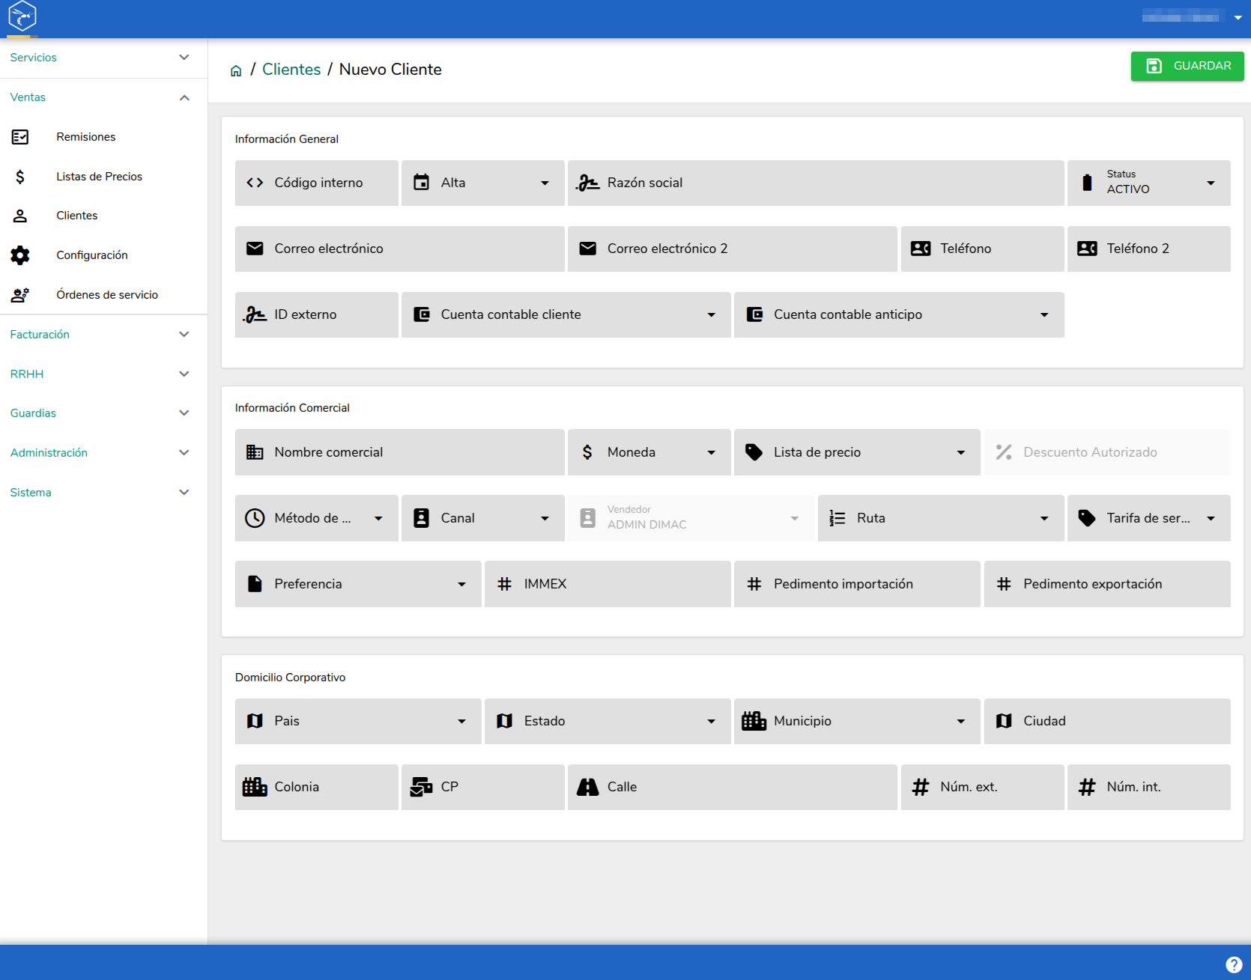This screenshot has height=980, width=1251.
Task: Open the Status ACTIVO dropdown
Action: pyautogui.click(x=1149, y=183)
